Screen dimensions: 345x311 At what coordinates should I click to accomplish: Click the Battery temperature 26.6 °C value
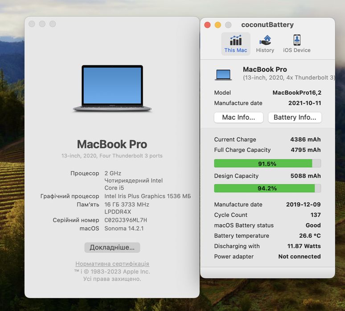coord(310,236)
